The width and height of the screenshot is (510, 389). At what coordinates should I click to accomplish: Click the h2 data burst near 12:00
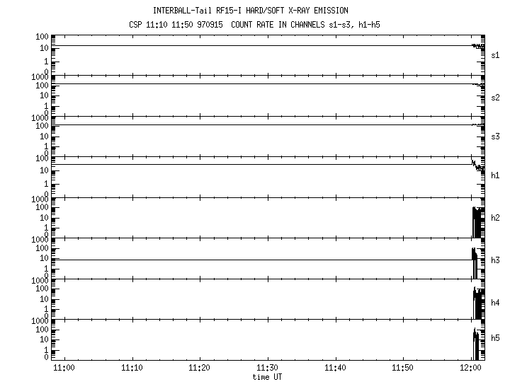coord(478,222)
